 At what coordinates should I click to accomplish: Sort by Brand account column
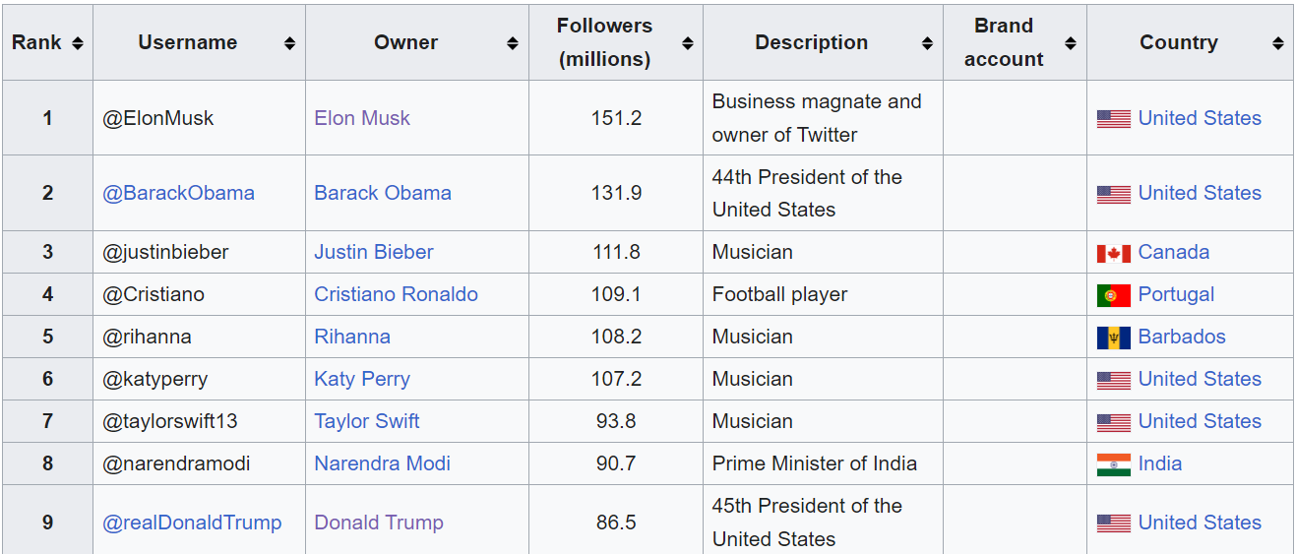pos(1071,43)
